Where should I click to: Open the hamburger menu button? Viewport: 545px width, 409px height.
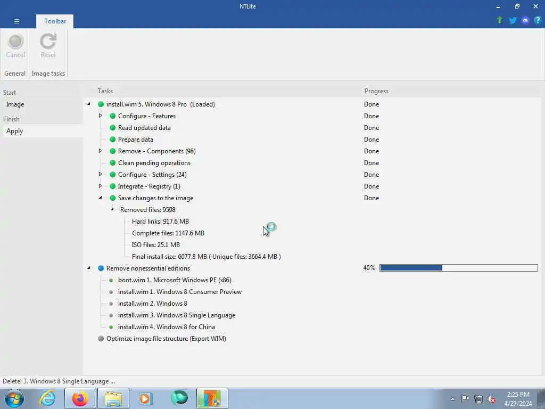coord(16,21)
